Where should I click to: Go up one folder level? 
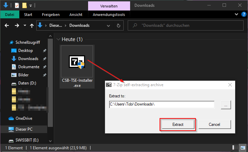tap(32, 25)
